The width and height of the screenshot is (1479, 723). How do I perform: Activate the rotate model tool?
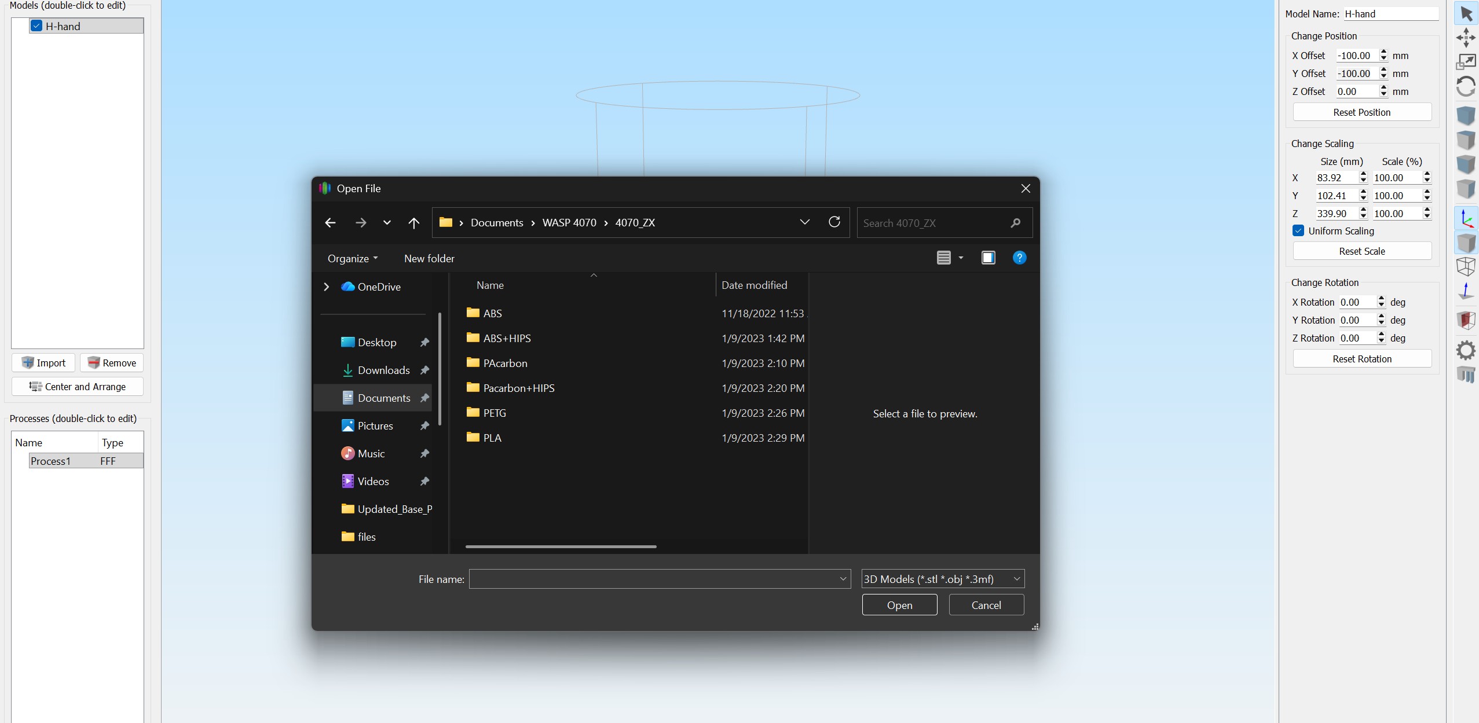pos(1466,87)
